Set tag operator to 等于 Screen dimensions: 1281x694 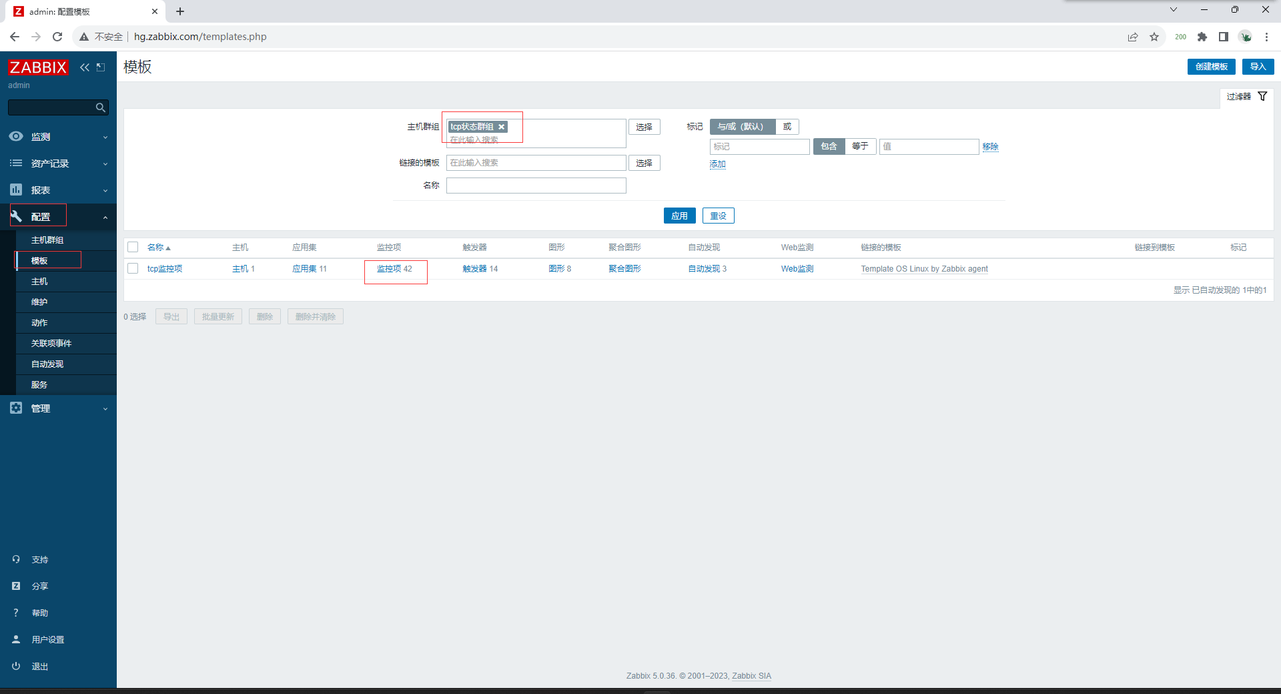pos(860,146)
